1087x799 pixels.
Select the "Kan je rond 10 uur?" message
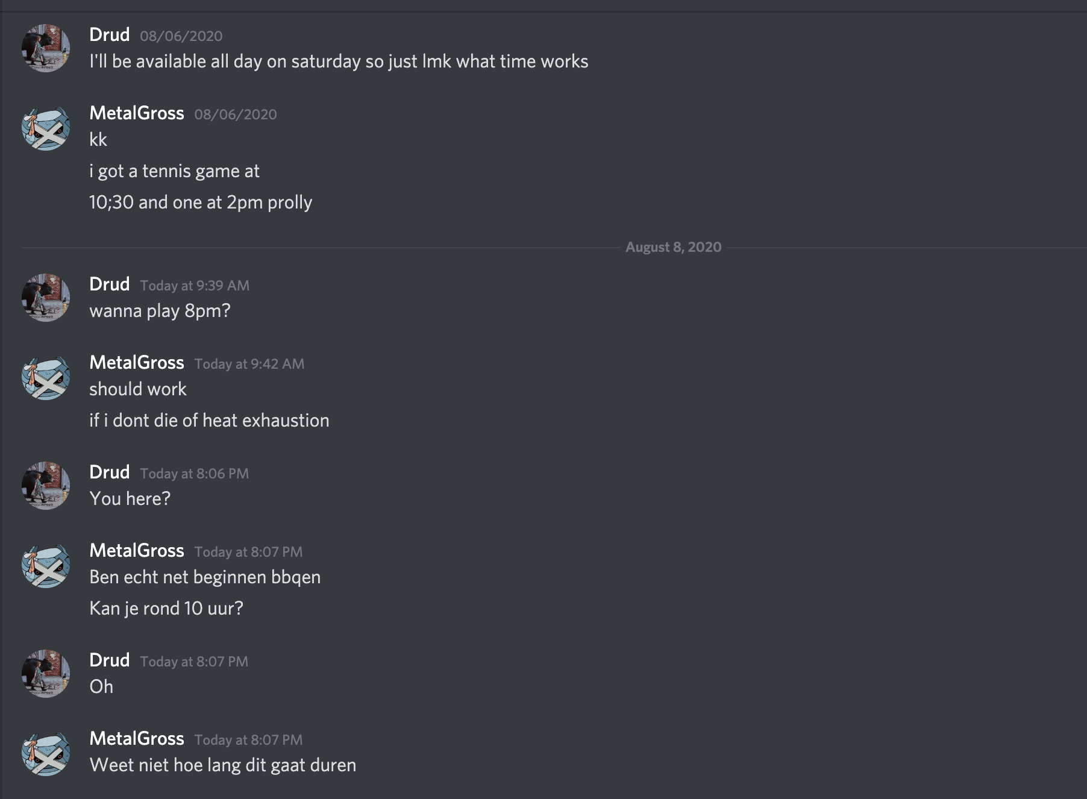pyautogui.click(x=166, y=609)
